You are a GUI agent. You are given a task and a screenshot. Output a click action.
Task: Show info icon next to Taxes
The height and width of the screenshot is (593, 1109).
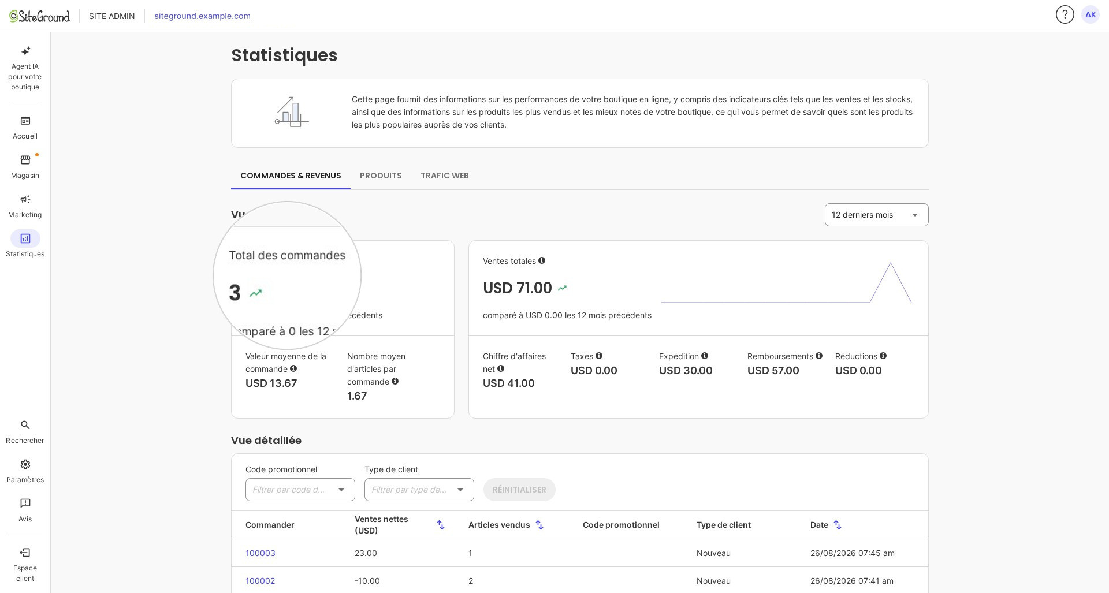(x=599, y=356)
